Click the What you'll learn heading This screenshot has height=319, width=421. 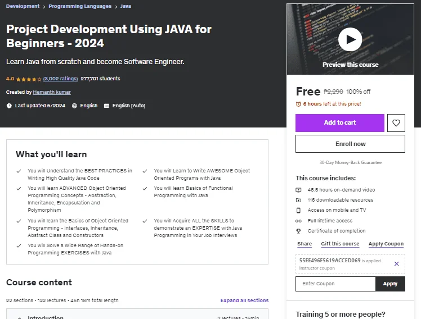(51, 154)
